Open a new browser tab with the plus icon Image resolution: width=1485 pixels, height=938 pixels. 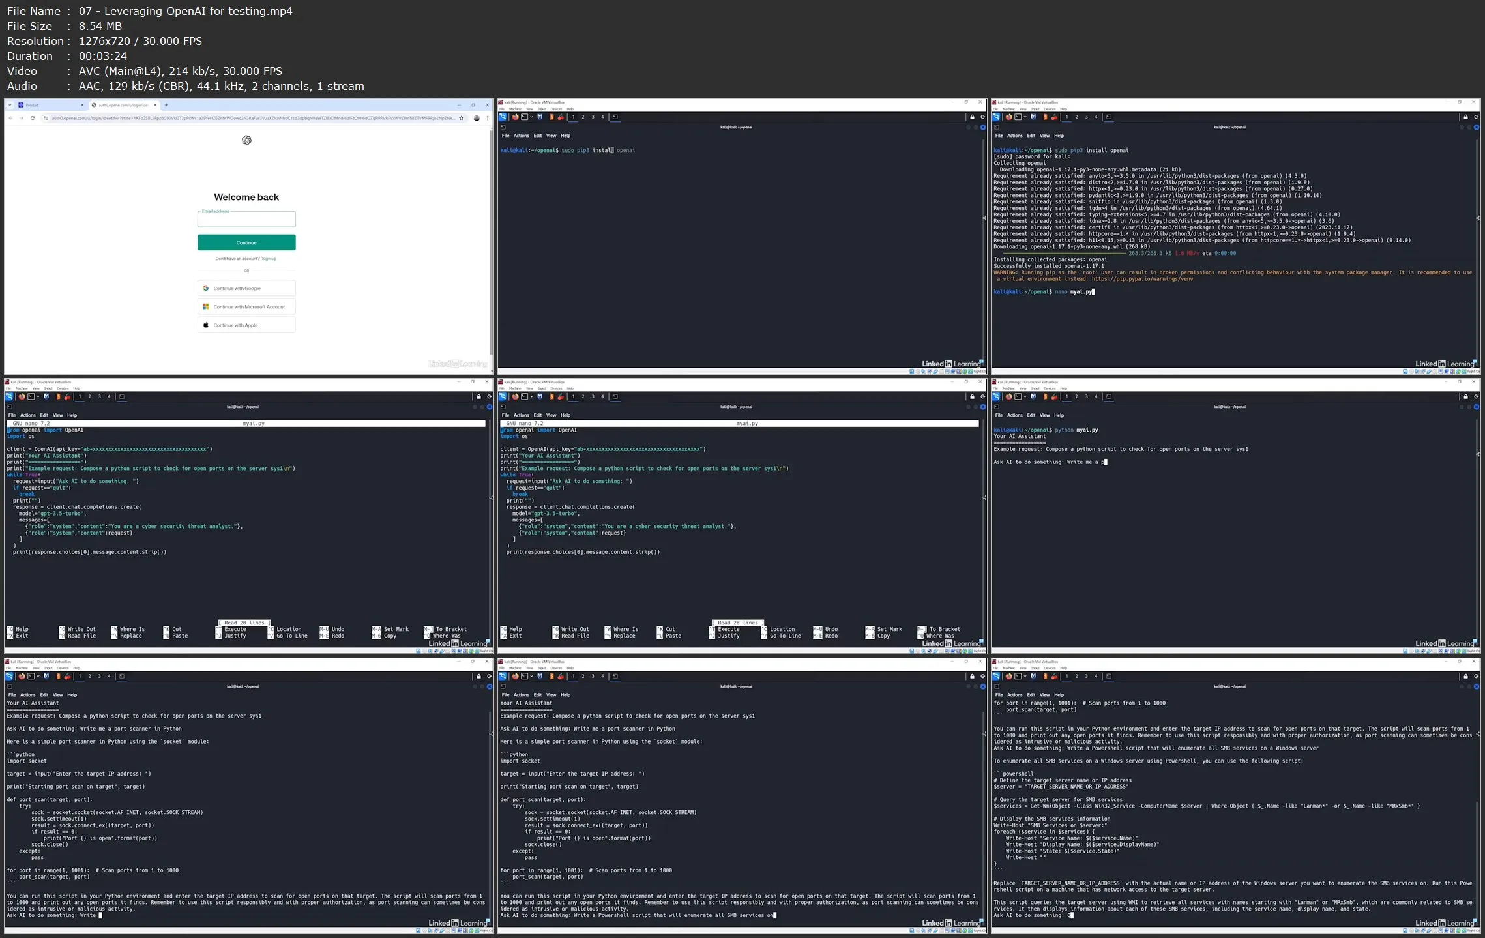[166, 105]
